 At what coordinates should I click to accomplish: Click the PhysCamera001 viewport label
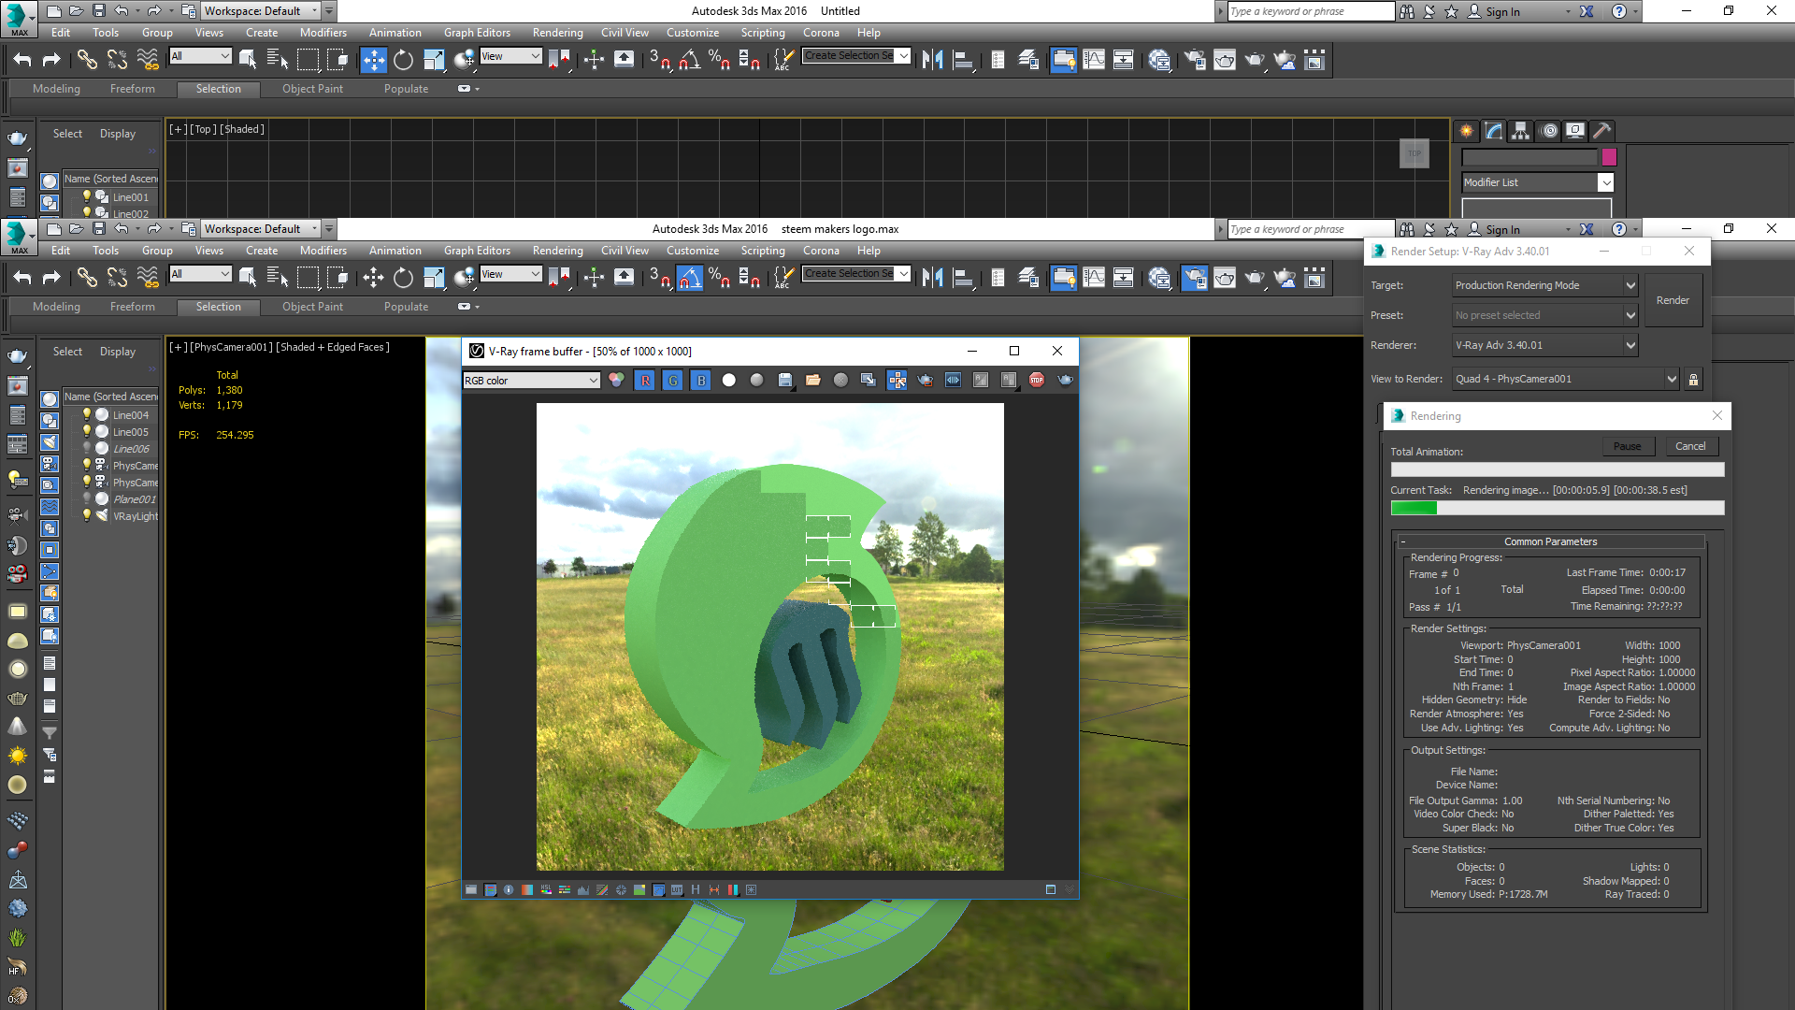pyautogui.click(x=231, y=347)
